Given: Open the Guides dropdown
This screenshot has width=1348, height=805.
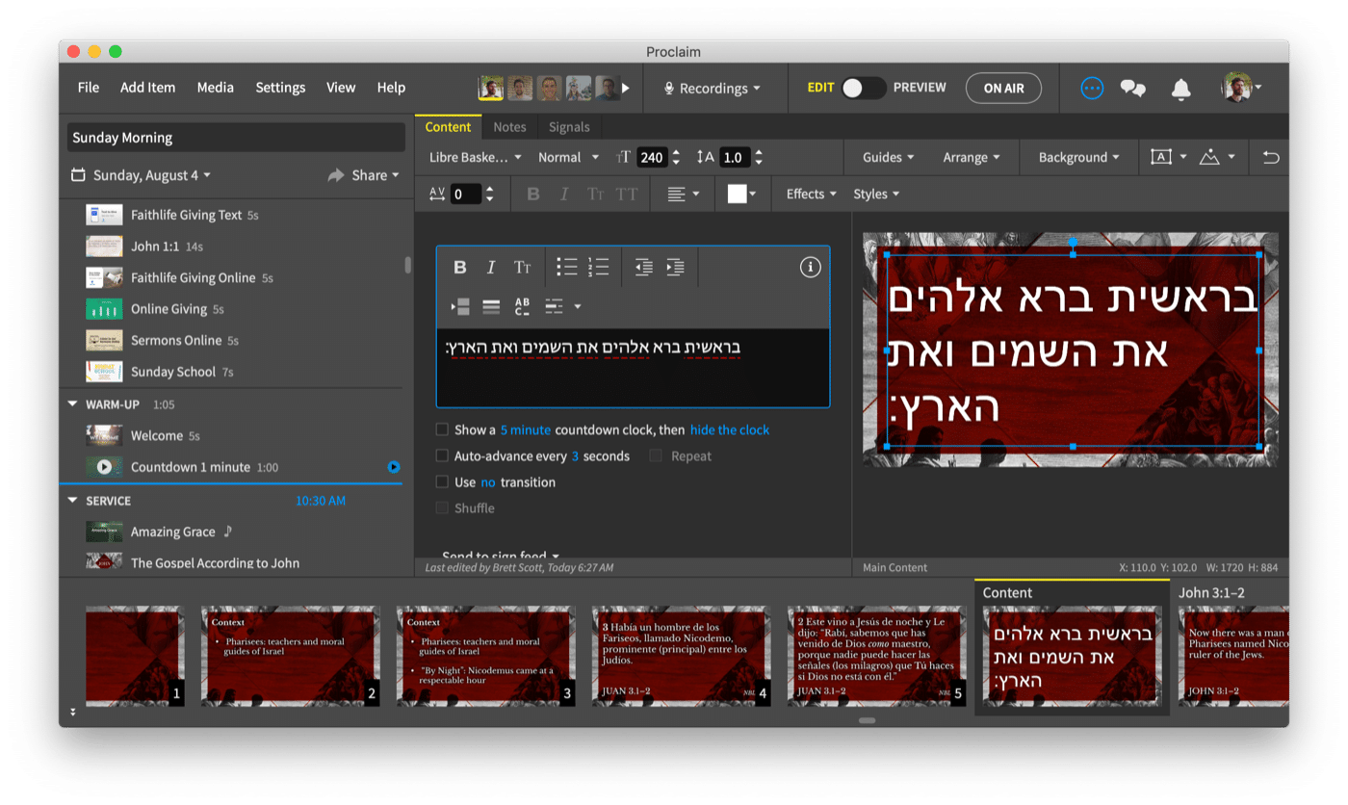Looking at the screenshot, I should coord(888,157).
